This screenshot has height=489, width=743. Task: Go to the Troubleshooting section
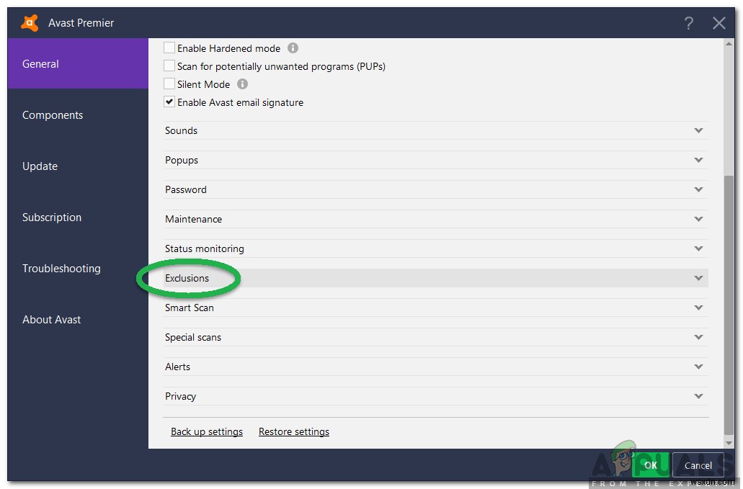pos(61,268)
